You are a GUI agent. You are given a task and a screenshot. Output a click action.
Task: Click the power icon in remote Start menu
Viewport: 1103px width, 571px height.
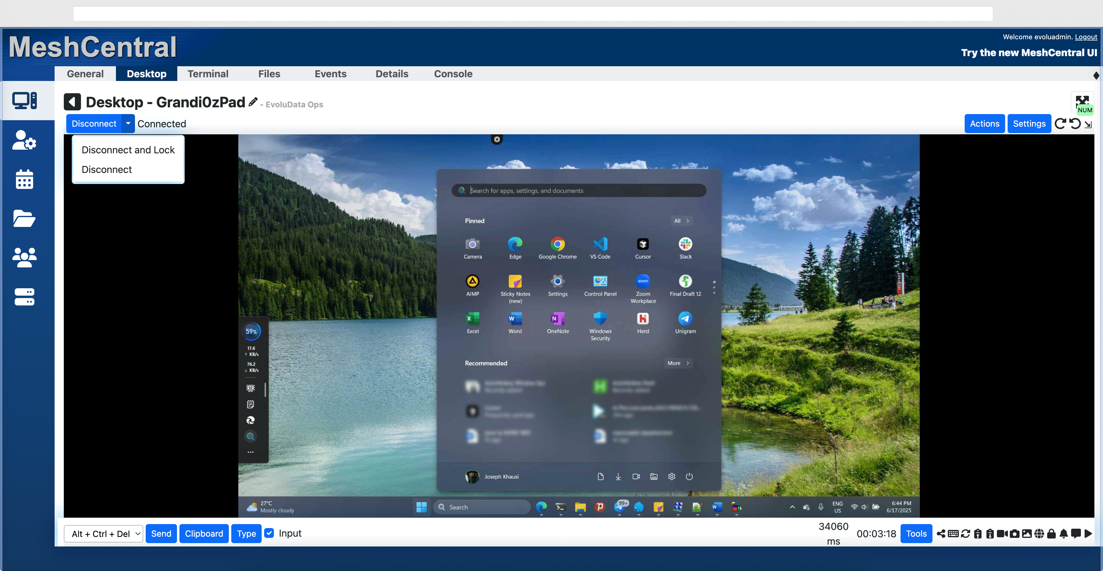click(x=689, y=477)
